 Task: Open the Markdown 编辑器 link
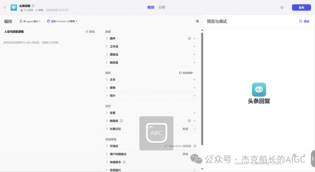coord(178,146)
